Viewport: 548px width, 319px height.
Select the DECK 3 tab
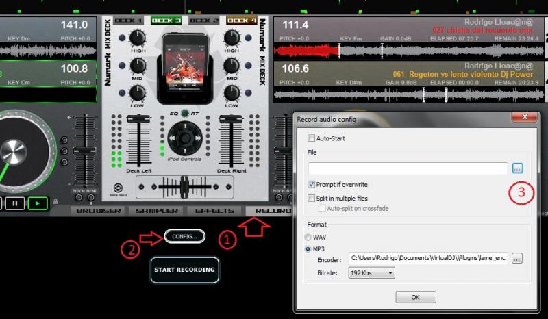[x=166, y=21]
